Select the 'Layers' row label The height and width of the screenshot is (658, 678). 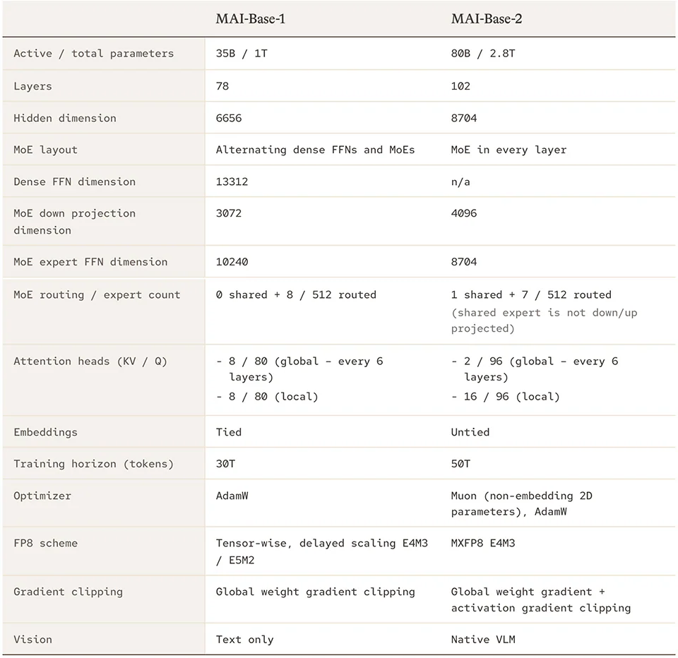click(x=32, y=86)
